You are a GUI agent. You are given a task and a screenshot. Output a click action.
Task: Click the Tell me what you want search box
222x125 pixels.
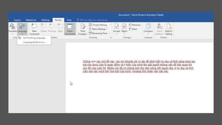pos(94,20)
